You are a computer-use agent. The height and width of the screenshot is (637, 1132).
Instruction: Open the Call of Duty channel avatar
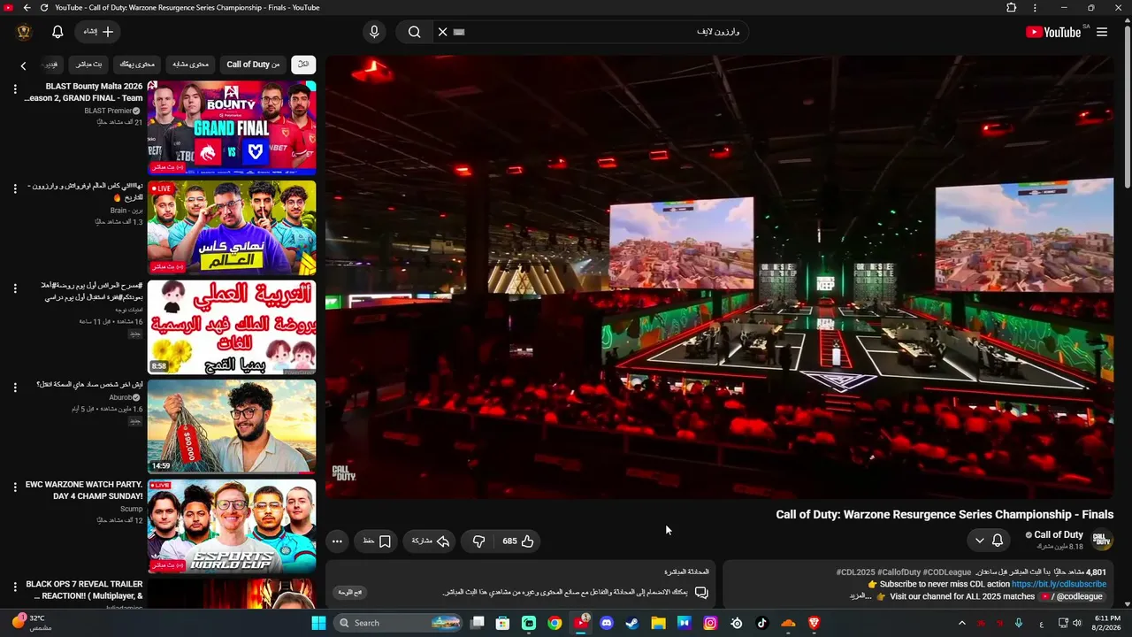[x=1102, y=540]
